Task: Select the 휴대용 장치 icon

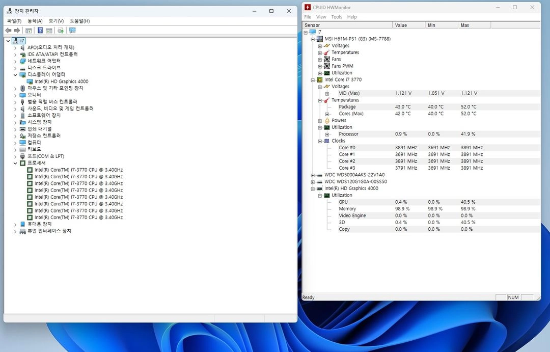Action: 23,224
